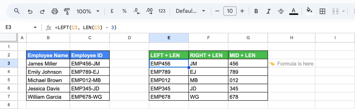Click the selected cell showing EMP456
The width and height of the screenshot is (355, 109).
(169, 63)
